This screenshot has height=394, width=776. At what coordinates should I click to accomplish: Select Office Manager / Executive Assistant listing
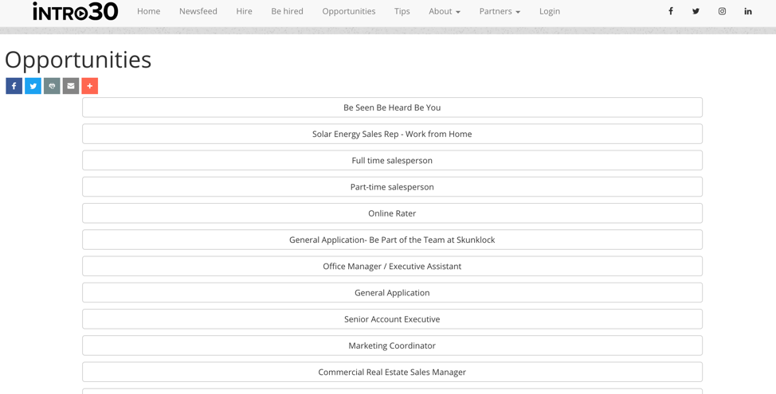tap(392, 266)
